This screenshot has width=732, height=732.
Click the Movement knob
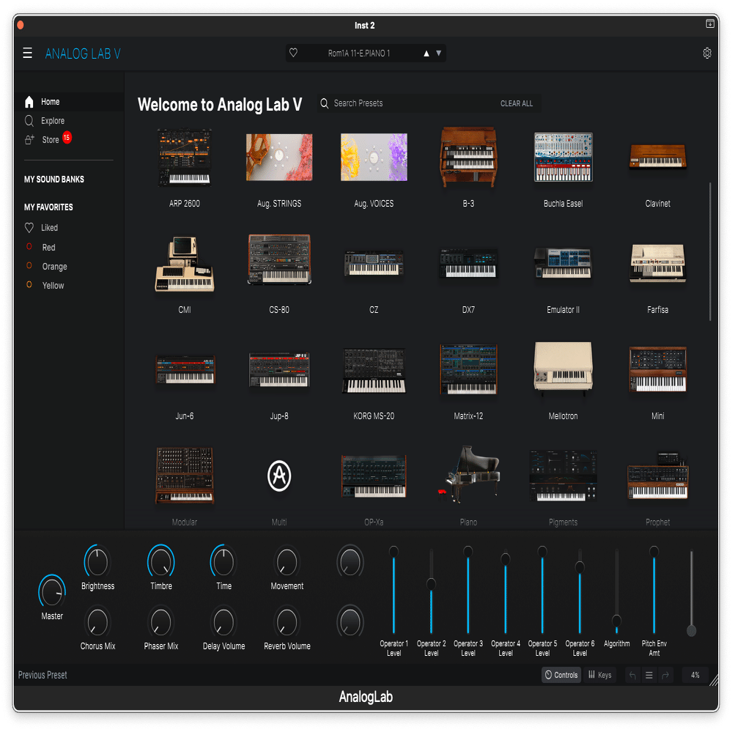286,561
